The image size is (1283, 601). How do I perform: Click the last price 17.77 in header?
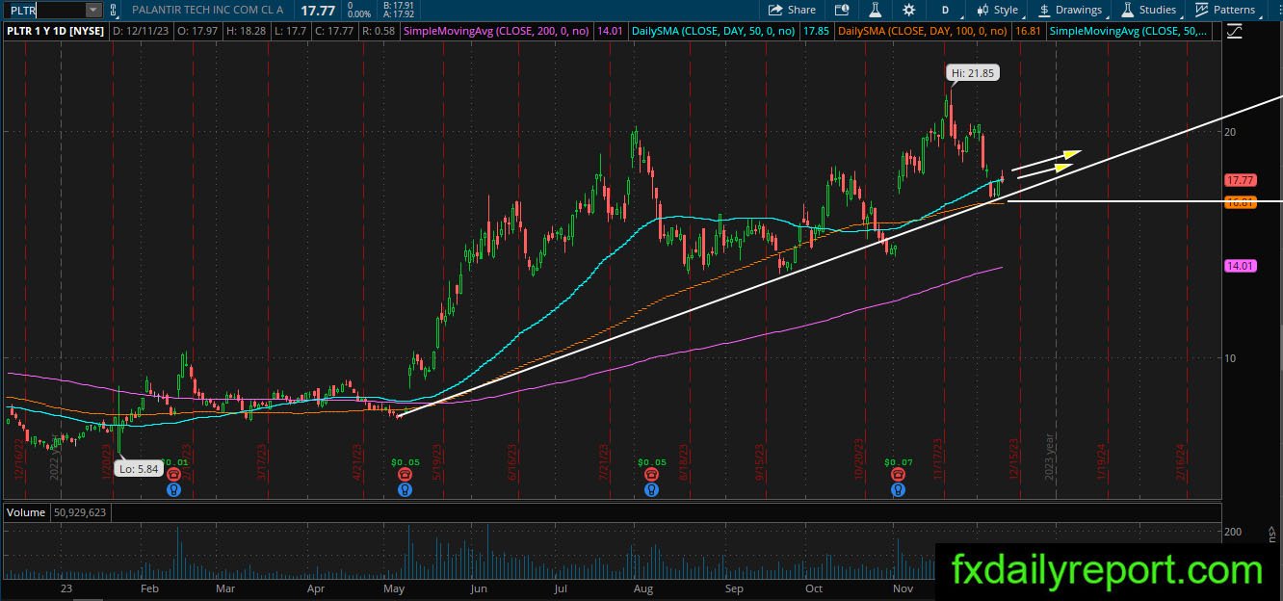[317, 10]
